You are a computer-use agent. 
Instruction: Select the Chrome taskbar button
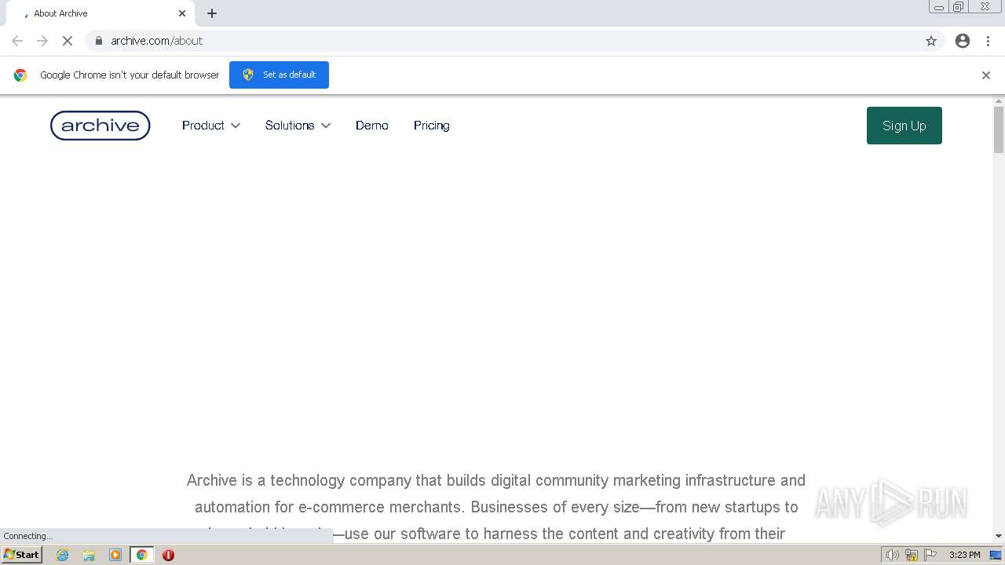pos(142,555)
